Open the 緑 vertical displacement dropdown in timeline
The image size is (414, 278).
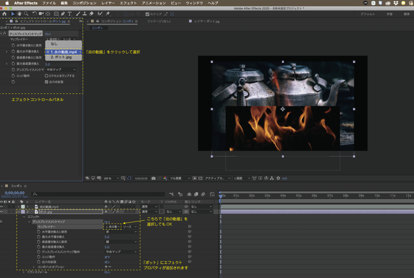pyautogui.click(x=121, y=242)
